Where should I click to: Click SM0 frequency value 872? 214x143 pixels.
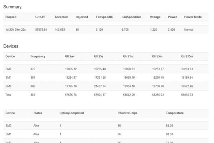coord(33,69)
